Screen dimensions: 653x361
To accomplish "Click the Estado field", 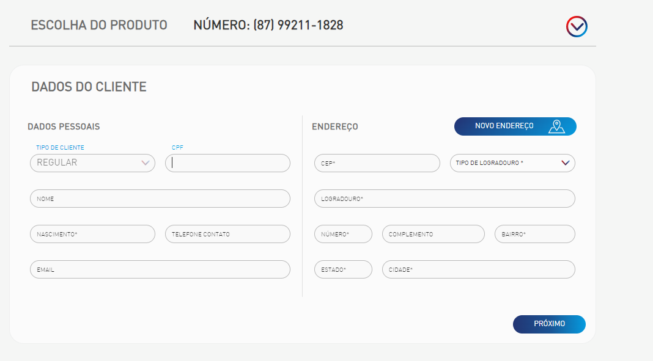I will pyautogui.click(x=343, y=269).
